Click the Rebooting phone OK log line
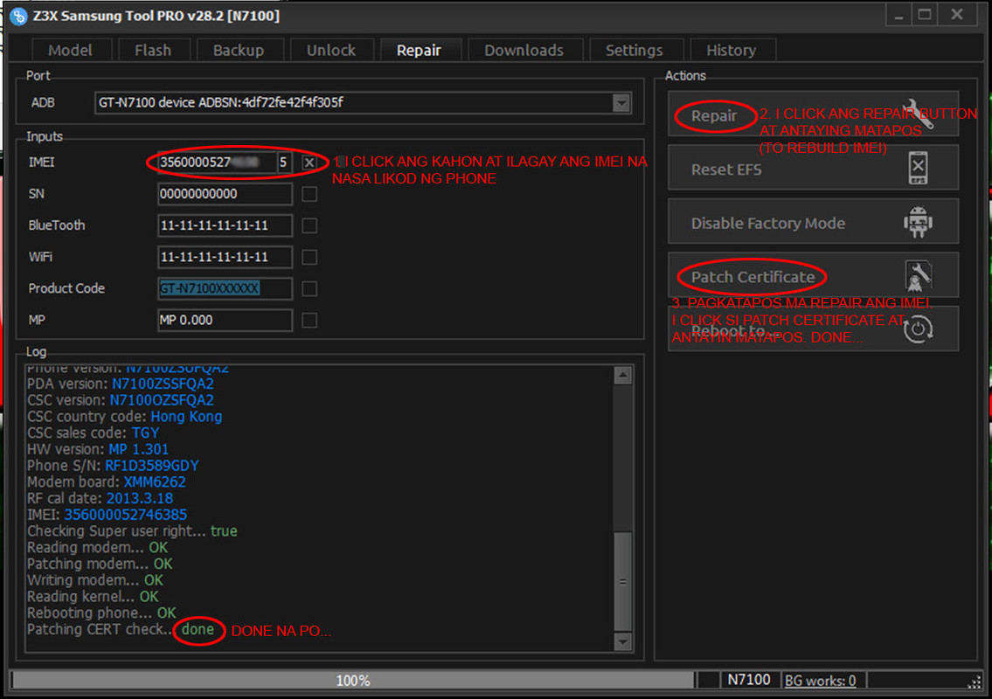Image resolution: width=992 pixels, height=699 pixels. [x=101, y=613]
